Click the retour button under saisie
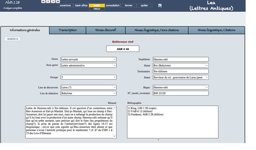The image size is (256, 150). click(97, 9)
